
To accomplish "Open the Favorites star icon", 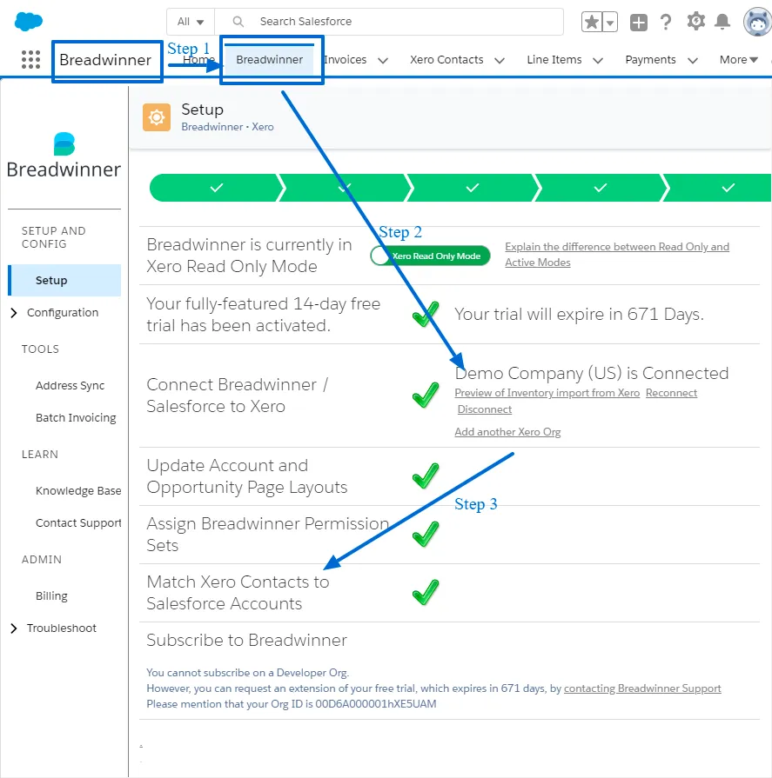I will 592,22.
